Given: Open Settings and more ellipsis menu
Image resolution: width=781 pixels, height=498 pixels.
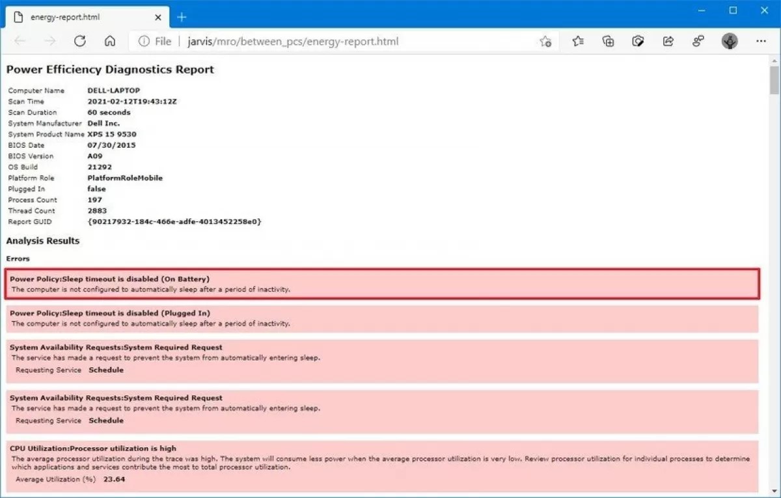Looking at the screenshot, I should pos(761,41).
